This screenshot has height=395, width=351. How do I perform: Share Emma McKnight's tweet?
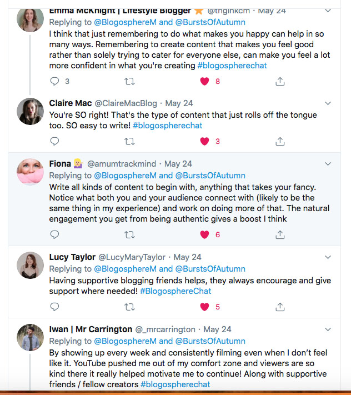[x=280, y=81]
